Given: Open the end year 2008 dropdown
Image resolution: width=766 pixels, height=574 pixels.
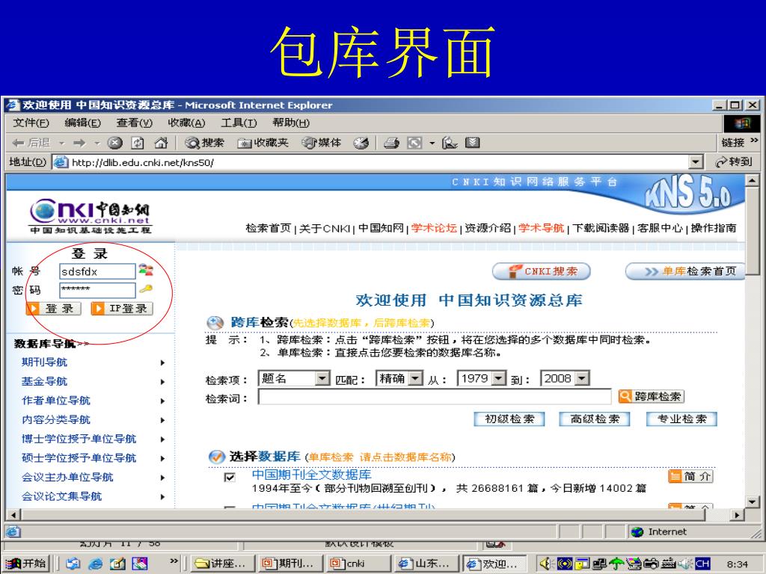Looking at the screenshot, I should 565,378.
